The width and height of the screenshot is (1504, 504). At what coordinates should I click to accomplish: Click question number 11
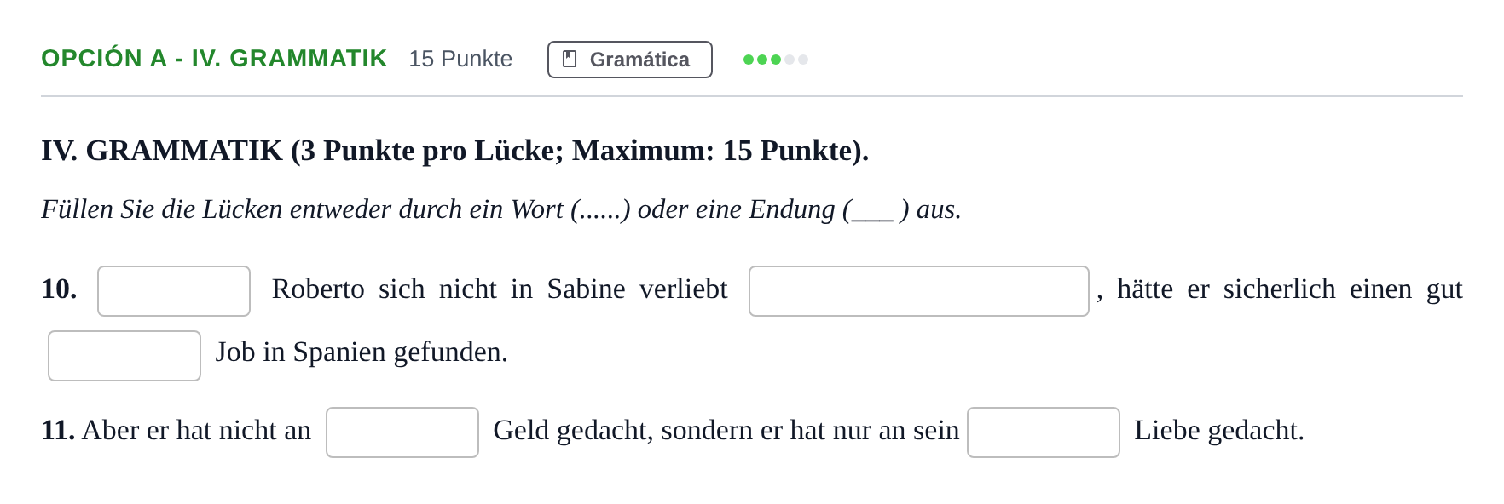click(58, 431)
